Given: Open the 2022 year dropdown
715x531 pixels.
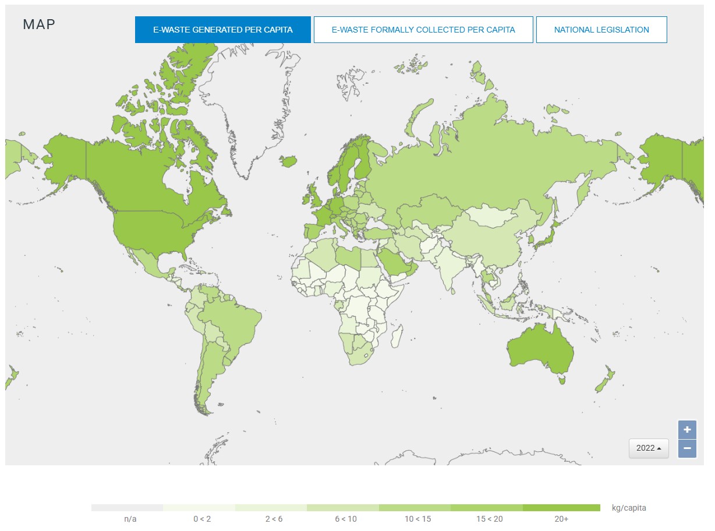Looking at the screenshot, I should pyautogui.click(x=649, y=448).
